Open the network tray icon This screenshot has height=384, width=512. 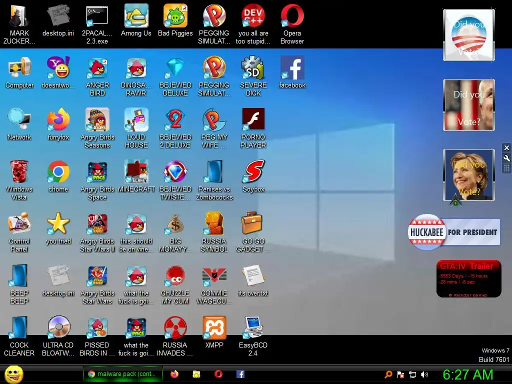[x=412, y=374]
